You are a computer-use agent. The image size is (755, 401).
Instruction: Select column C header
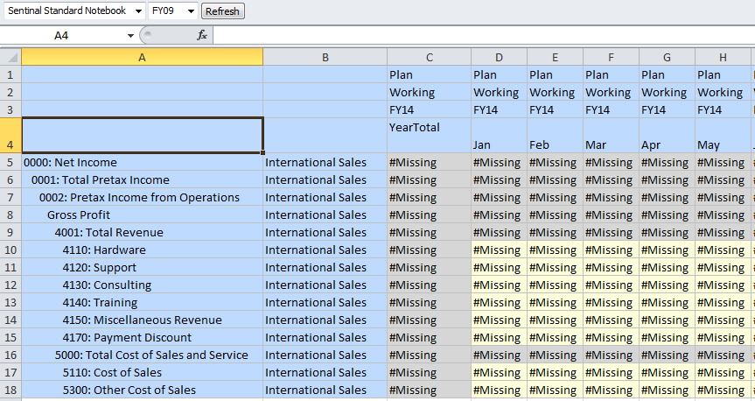[429, 58]
